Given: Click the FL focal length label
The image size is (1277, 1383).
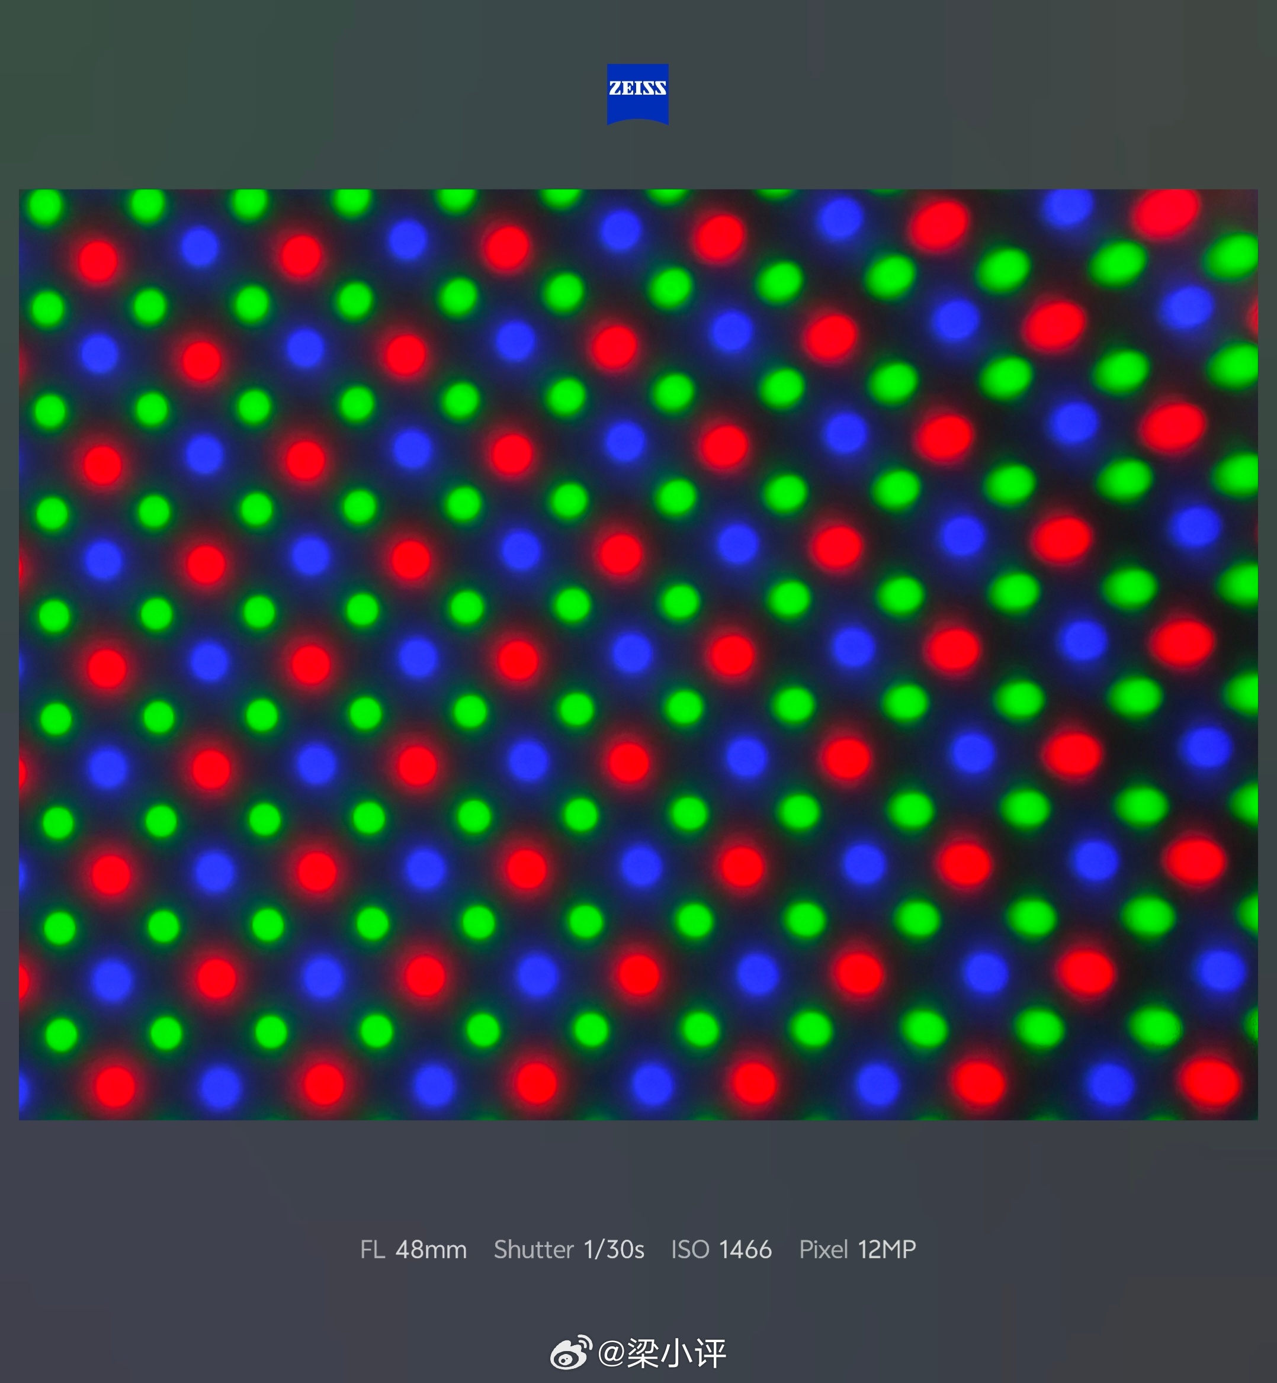Looking at the screenshot, I should (373, 1249).
